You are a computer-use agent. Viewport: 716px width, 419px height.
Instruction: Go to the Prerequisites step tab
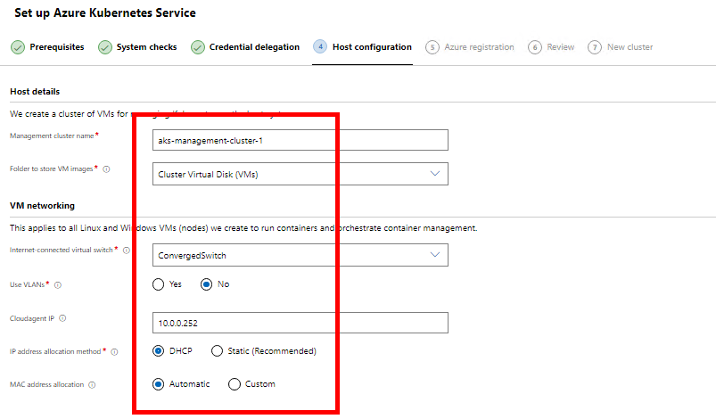pyautogui.click(x=47, y=47)
